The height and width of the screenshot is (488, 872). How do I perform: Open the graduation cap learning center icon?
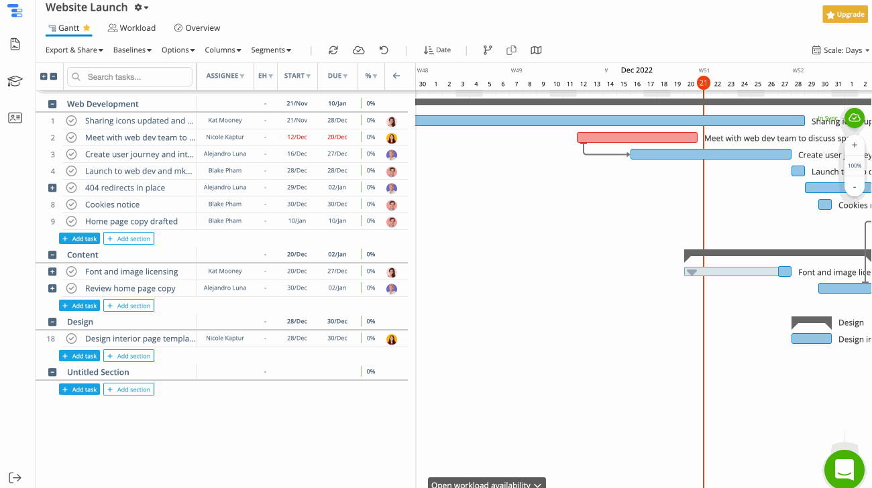(x=15, y=80)
